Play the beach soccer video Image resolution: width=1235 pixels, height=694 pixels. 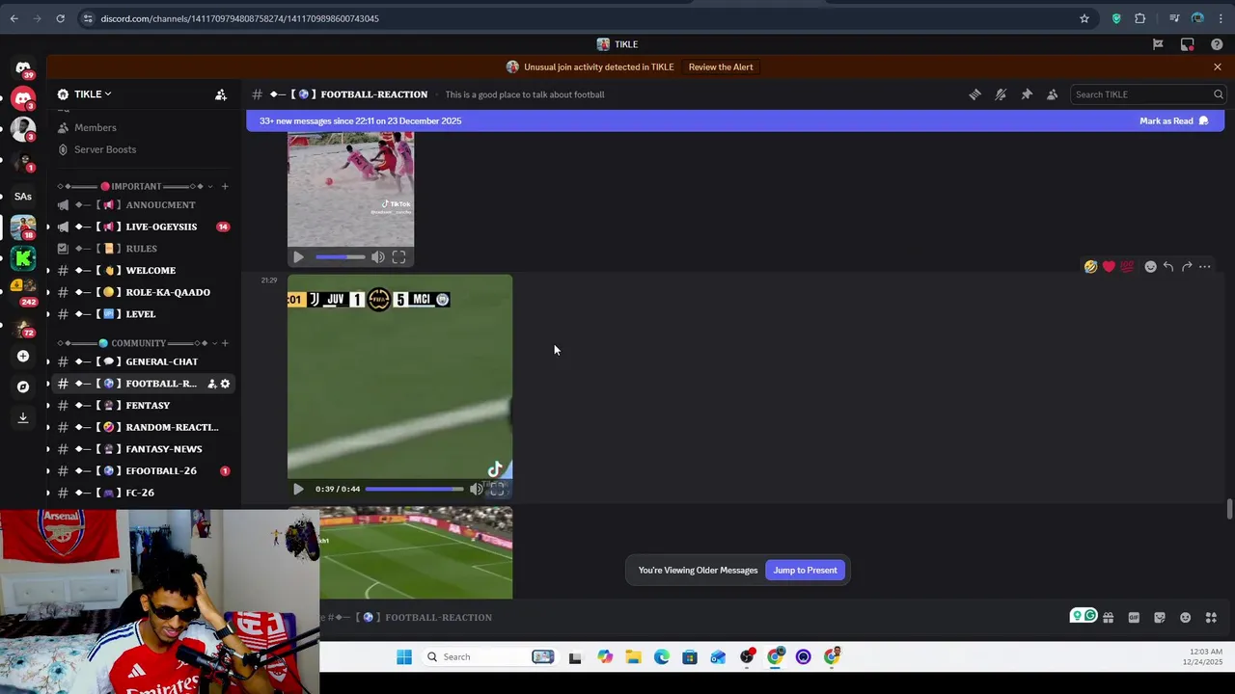tap(298, 257)
